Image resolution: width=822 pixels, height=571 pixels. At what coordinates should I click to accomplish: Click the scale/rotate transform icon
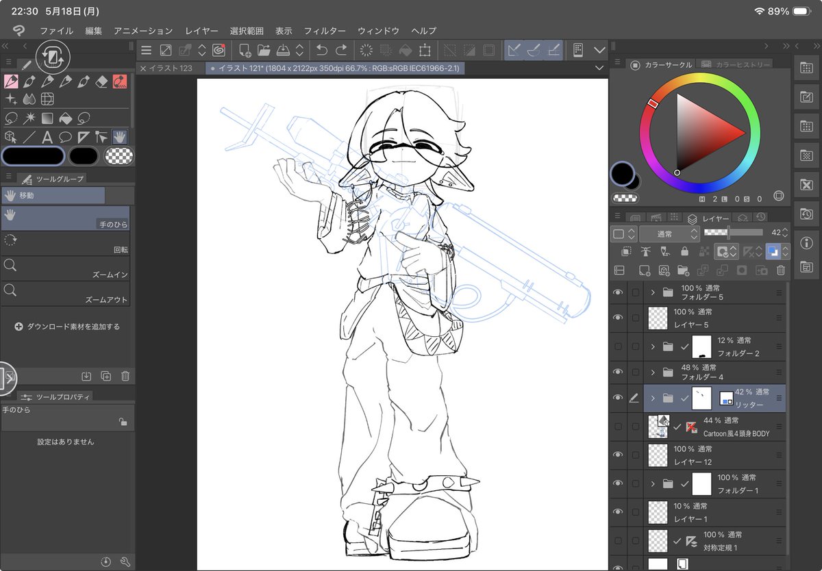(425, 50)
